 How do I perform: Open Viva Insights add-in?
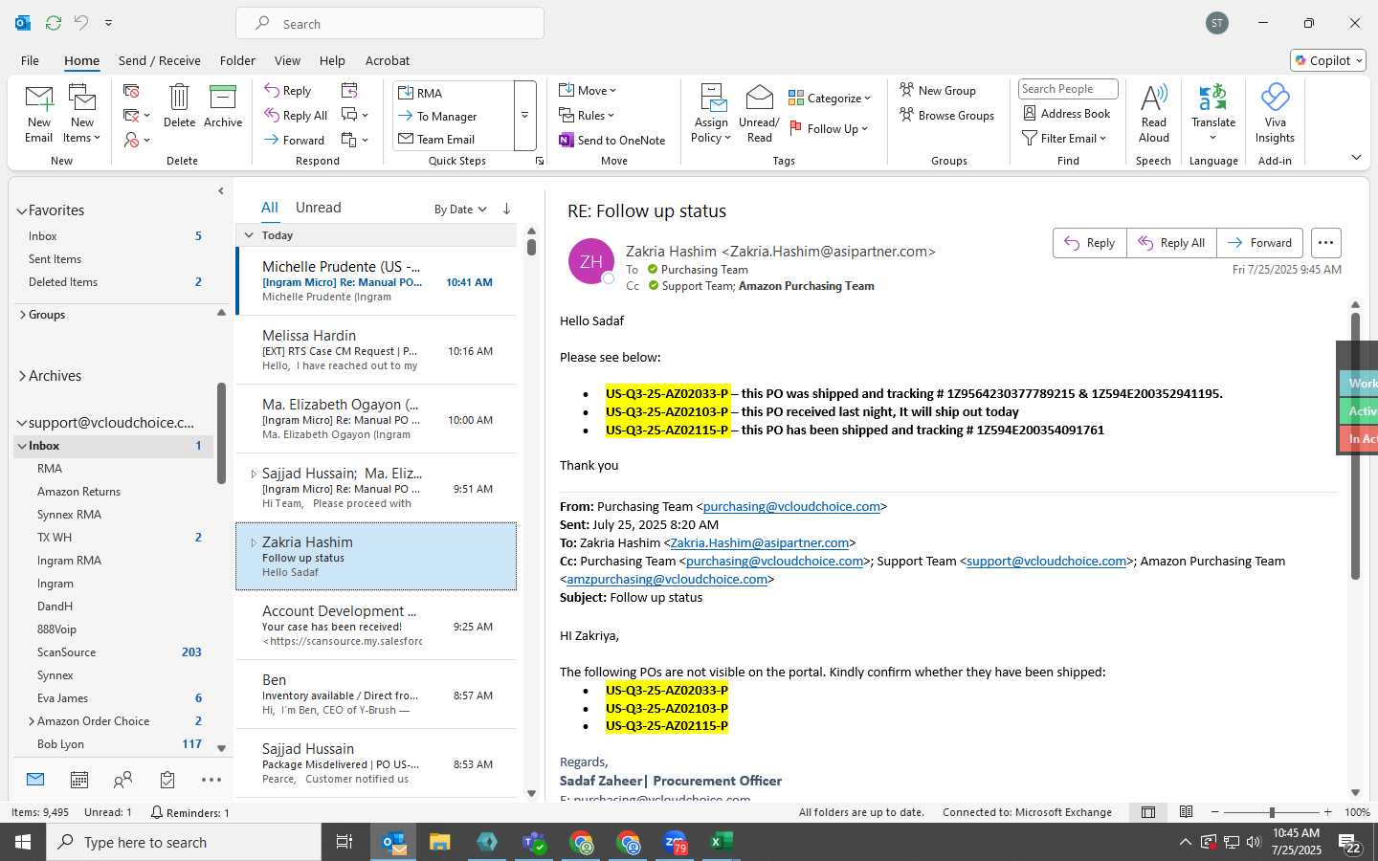pyautogui.click(x=1275, y=114)
